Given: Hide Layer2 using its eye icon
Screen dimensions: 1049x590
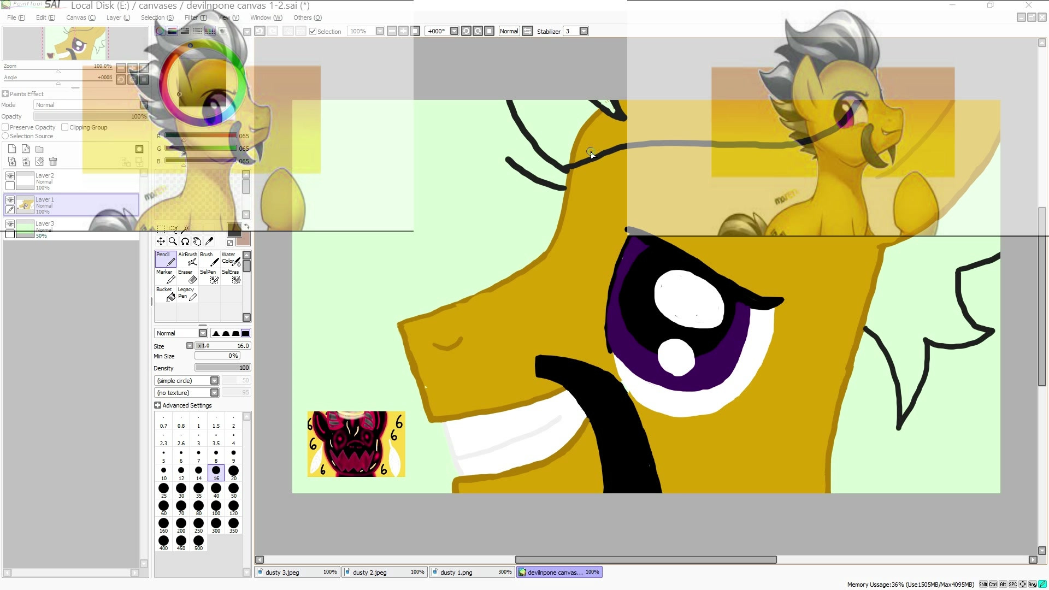Looking at the screenshot, I should coord(10,176).
